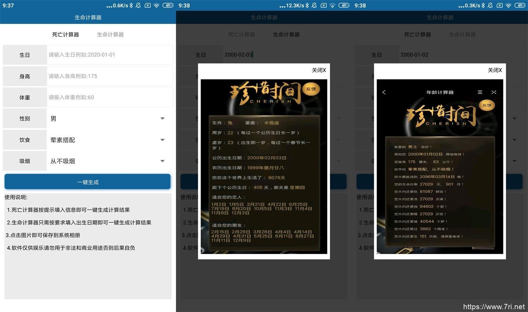Tap instruction 4.软件仅供娱乐
Viewport: 528px width, 312px height.
pos(71,248)
